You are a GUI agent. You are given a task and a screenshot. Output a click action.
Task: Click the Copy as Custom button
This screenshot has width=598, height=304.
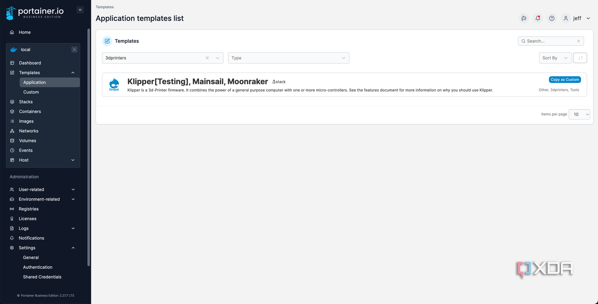565,80
